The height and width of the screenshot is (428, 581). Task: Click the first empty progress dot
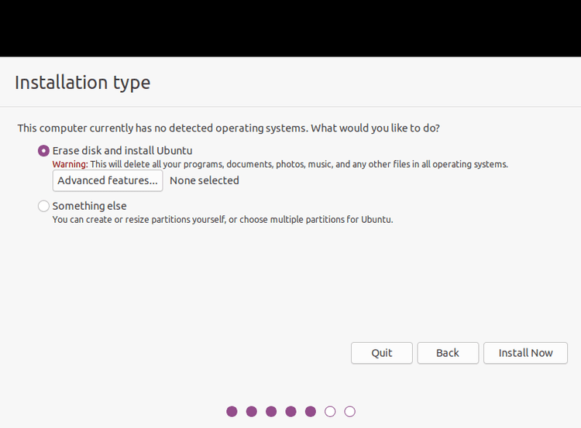(330, 411)
